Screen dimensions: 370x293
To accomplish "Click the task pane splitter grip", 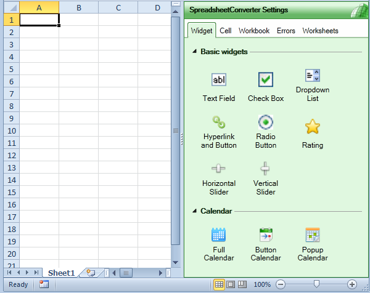I will coord(182,139).
